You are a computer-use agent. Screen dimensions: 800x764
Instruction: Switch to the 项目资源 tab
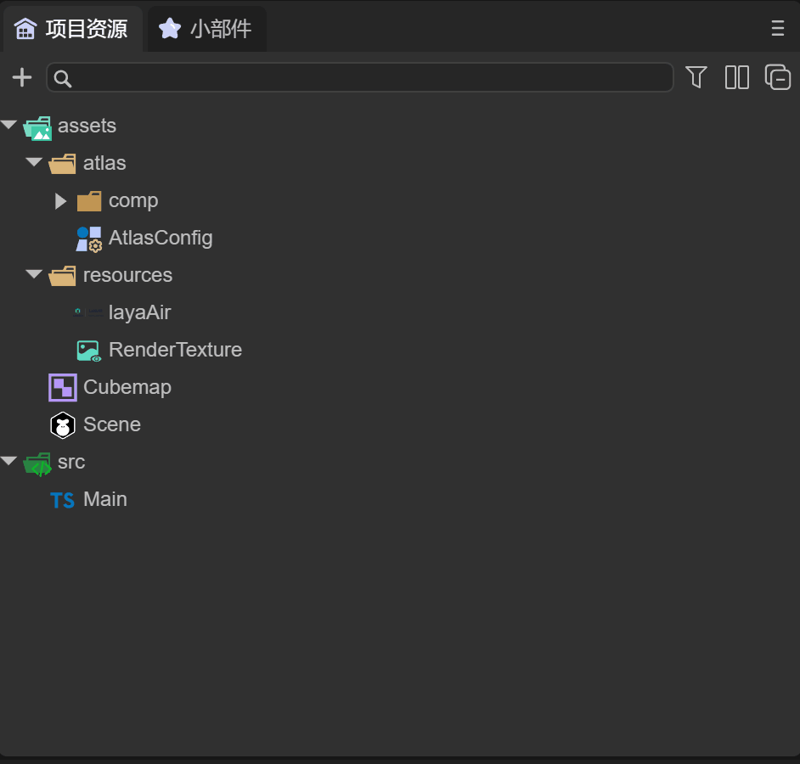(x=72, y=29)
